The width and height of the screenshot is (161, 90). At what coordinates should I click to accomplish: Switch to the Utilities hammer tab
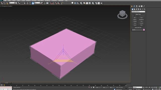point(144,6)
